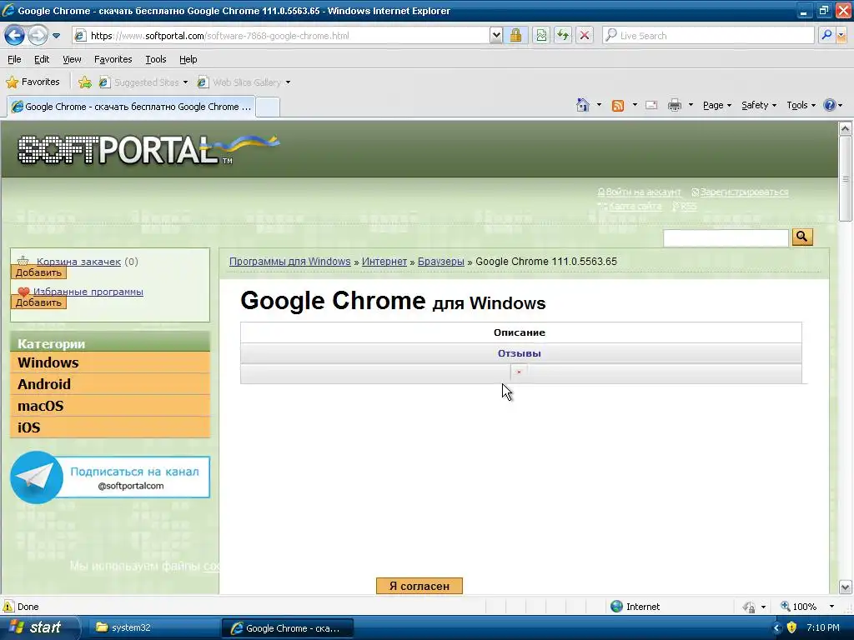Select the Google Chrome page tab
The image size is (854, 640).
pyautogui.click(x=131, y=107)
